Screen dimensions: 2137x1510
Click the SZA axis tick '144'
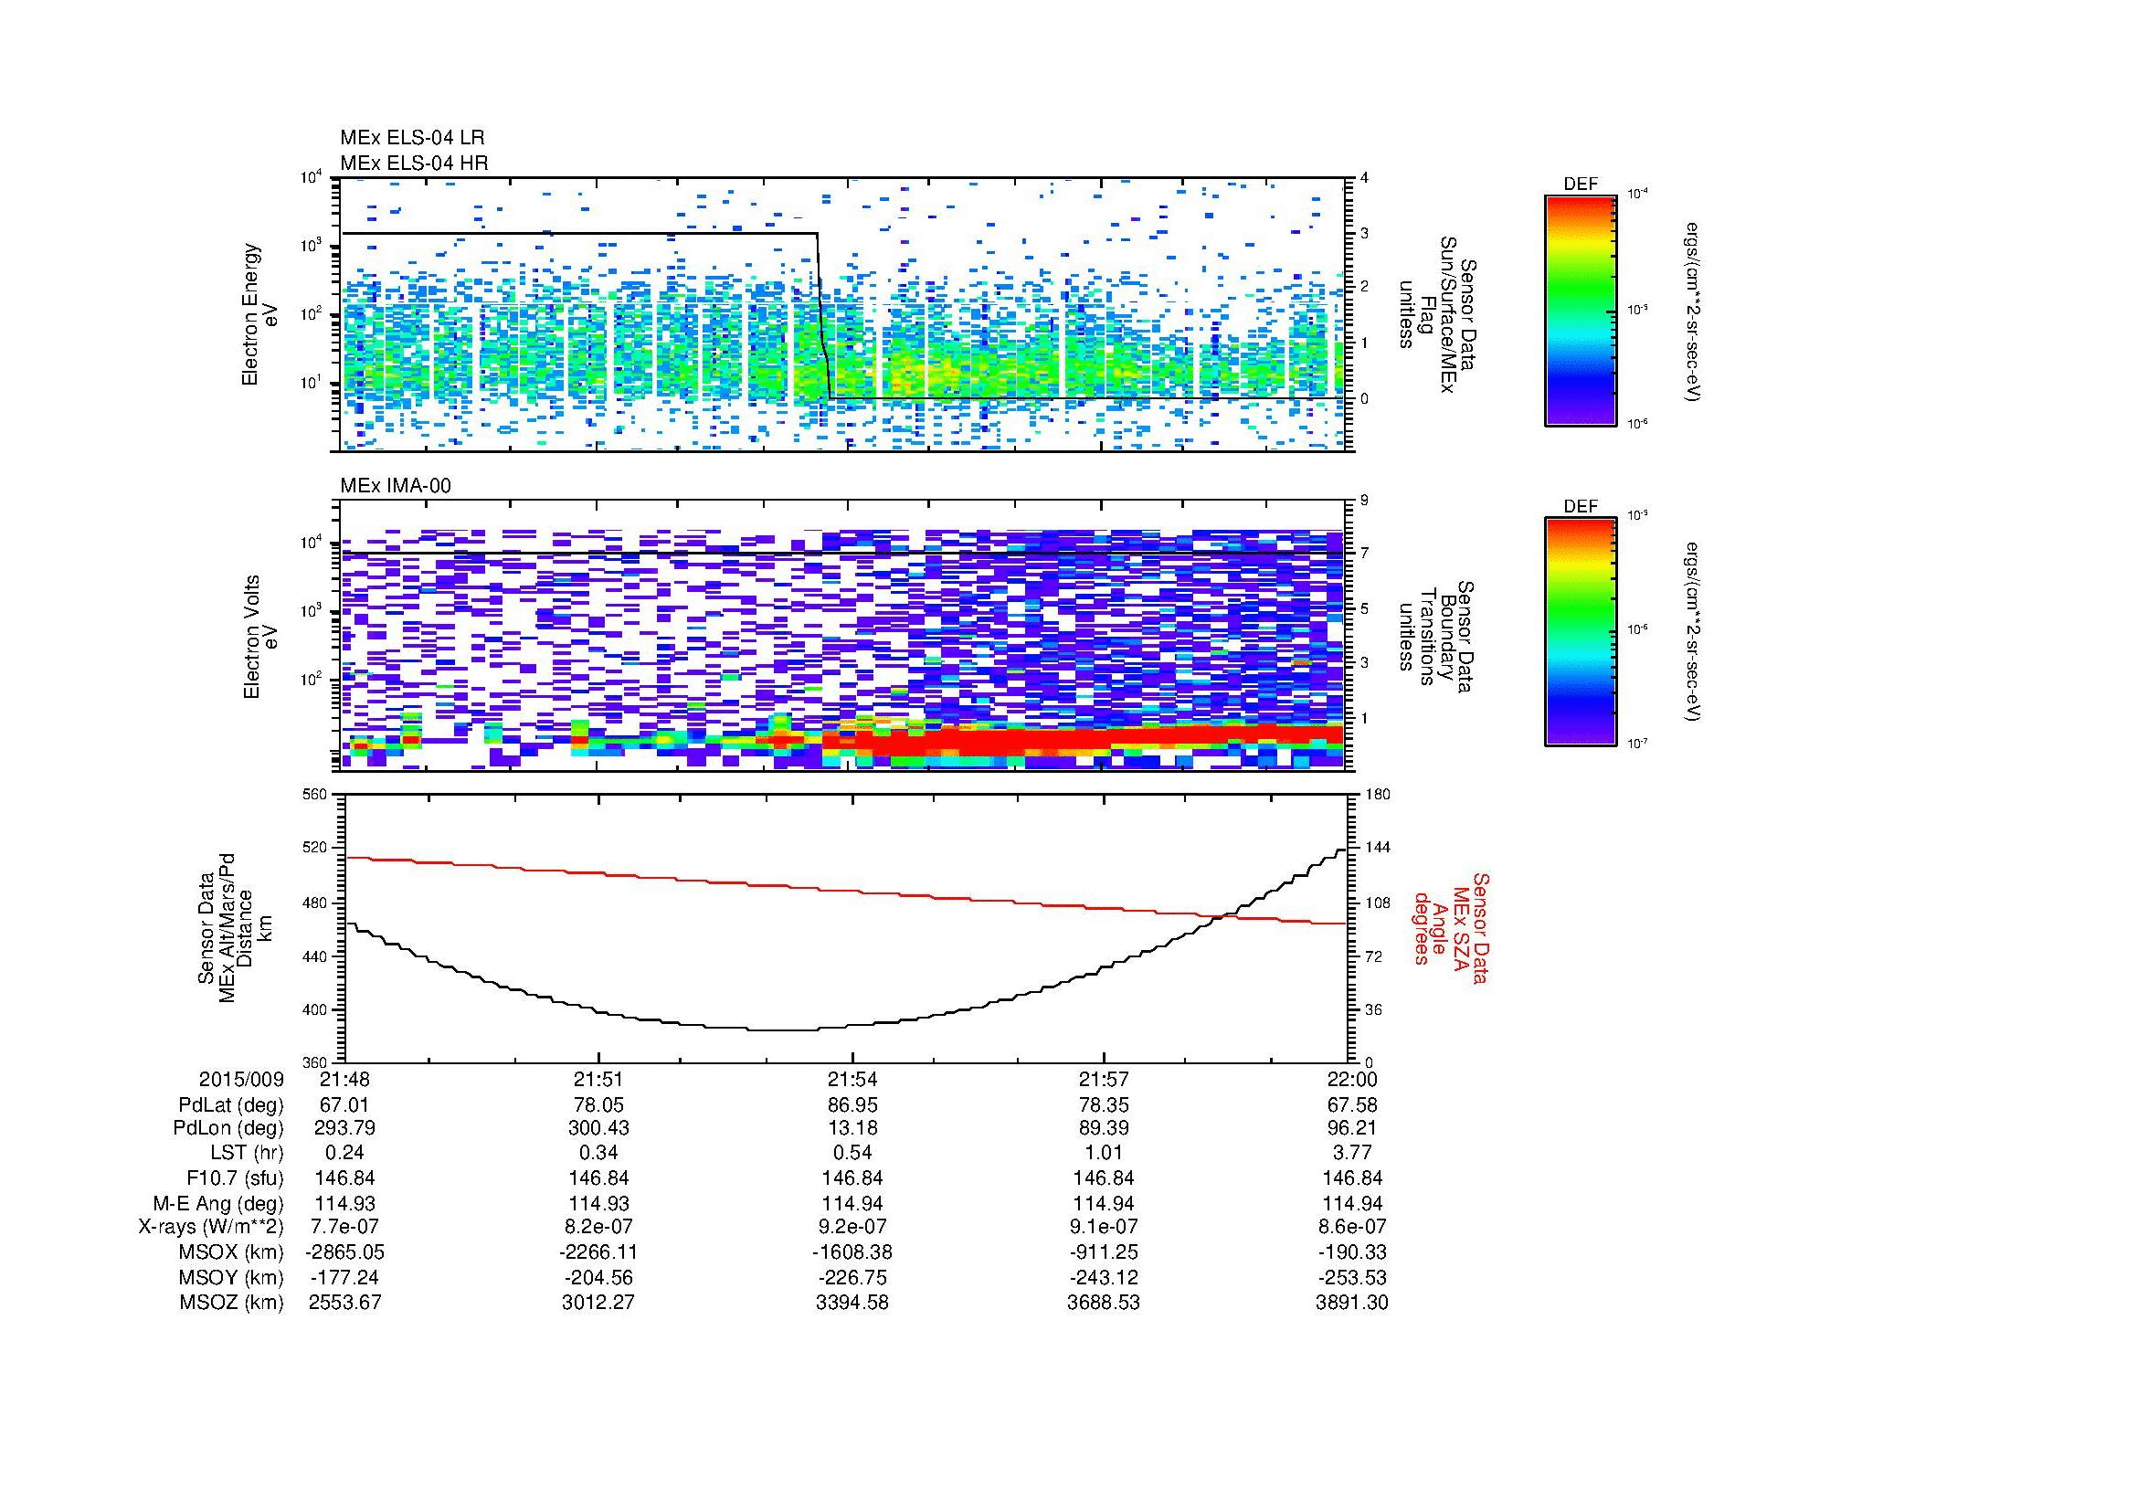(x=1379, y=848)
